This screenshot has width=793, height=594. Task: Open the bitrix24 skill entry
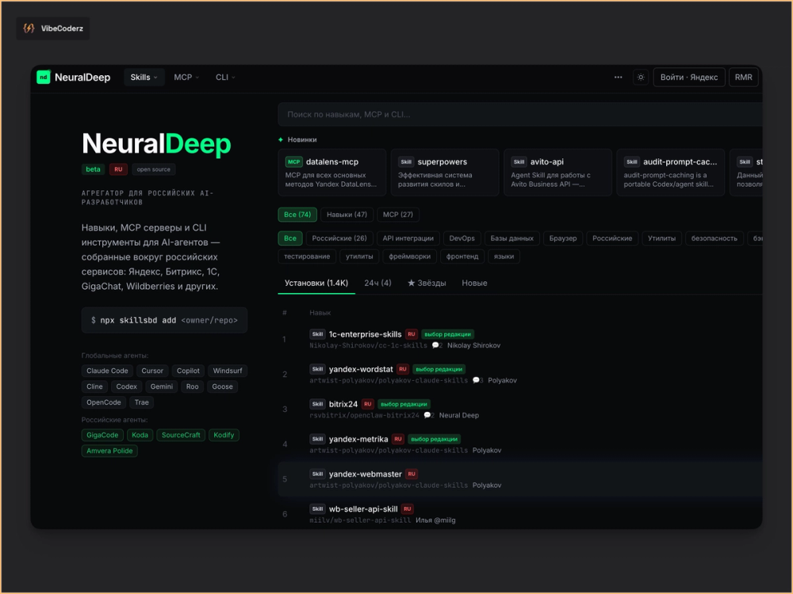343,404
